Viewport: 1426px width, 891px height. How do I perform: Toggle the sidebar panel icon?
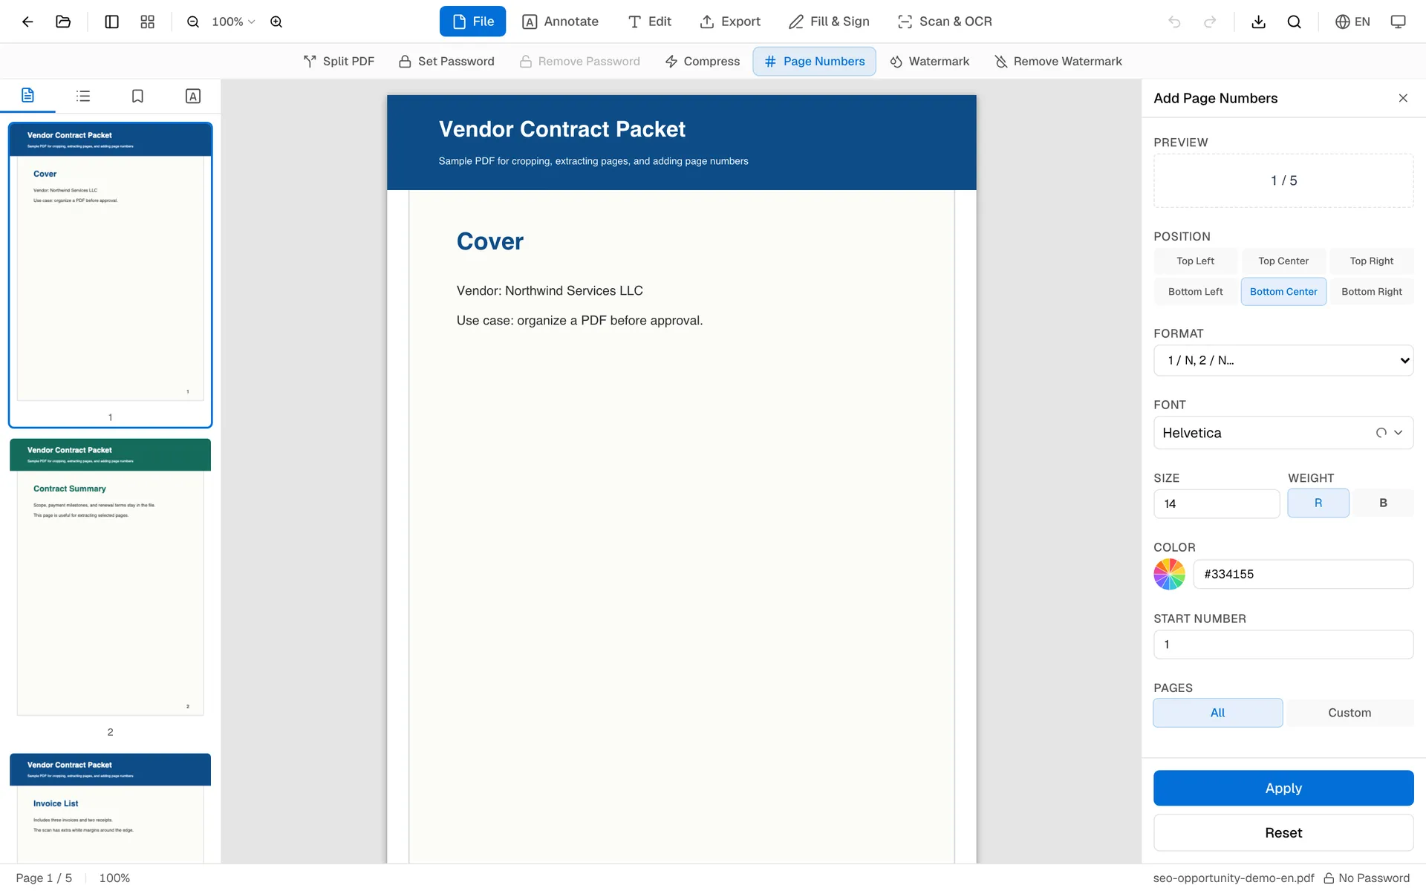(112, 22)
